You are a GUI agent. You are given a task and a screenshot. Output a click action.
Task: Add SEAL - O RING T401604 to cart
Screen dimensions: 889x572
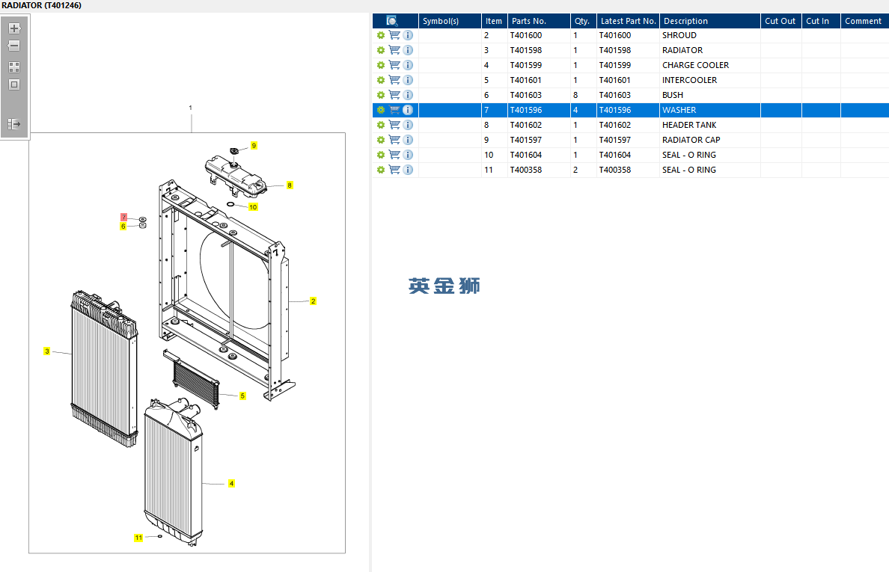pyautogui.click(x=394, y=155)
